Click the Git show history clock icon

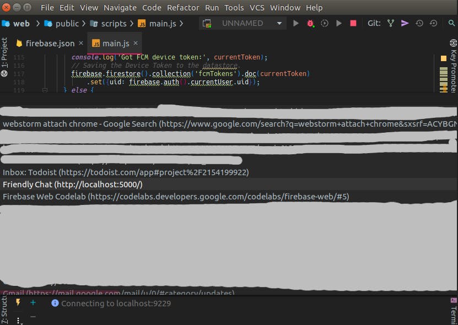click(419, 23)
